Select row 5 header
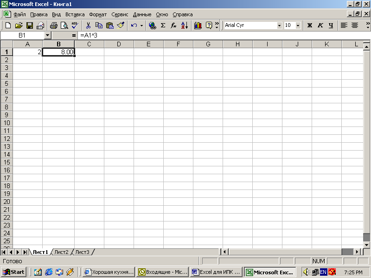The height and width of the screenshot is (278, 371). [6, 83]
